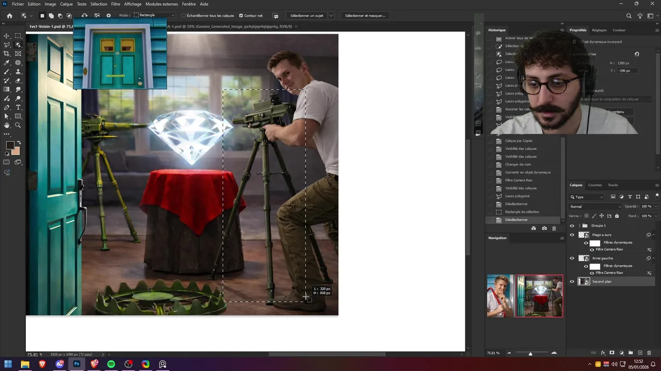Toggle Filtres dynamiques eye under Piege a ours

(x=586, y=243)
